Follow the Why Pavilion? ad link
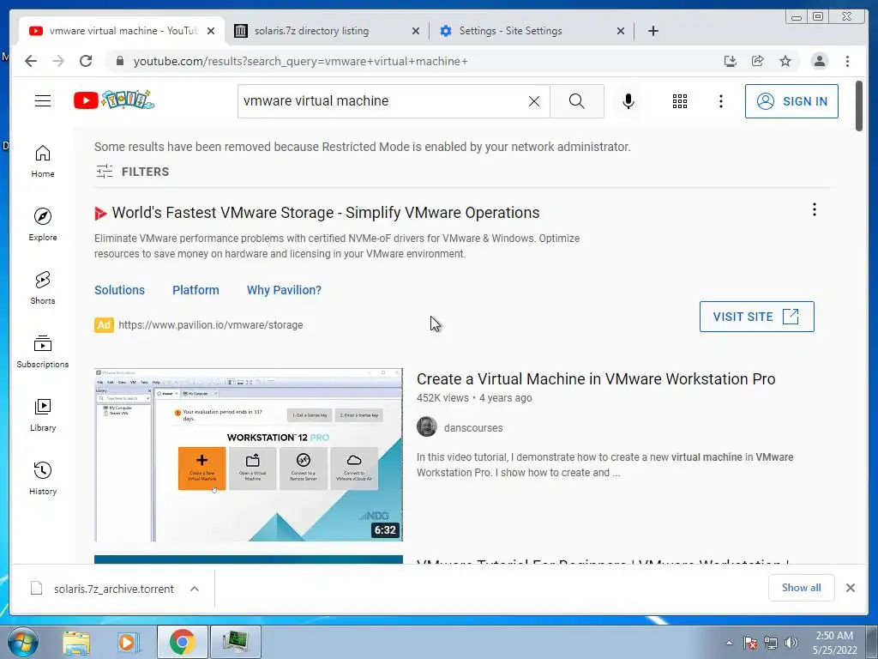The height and width of the screenshot is (659, 878). click(x=284, y=290)
